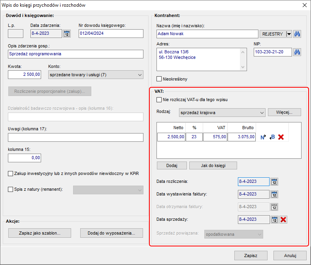
Task: Click the Data wystawienia faktury field
Action: pyautogui.click(x=254, y=194)
